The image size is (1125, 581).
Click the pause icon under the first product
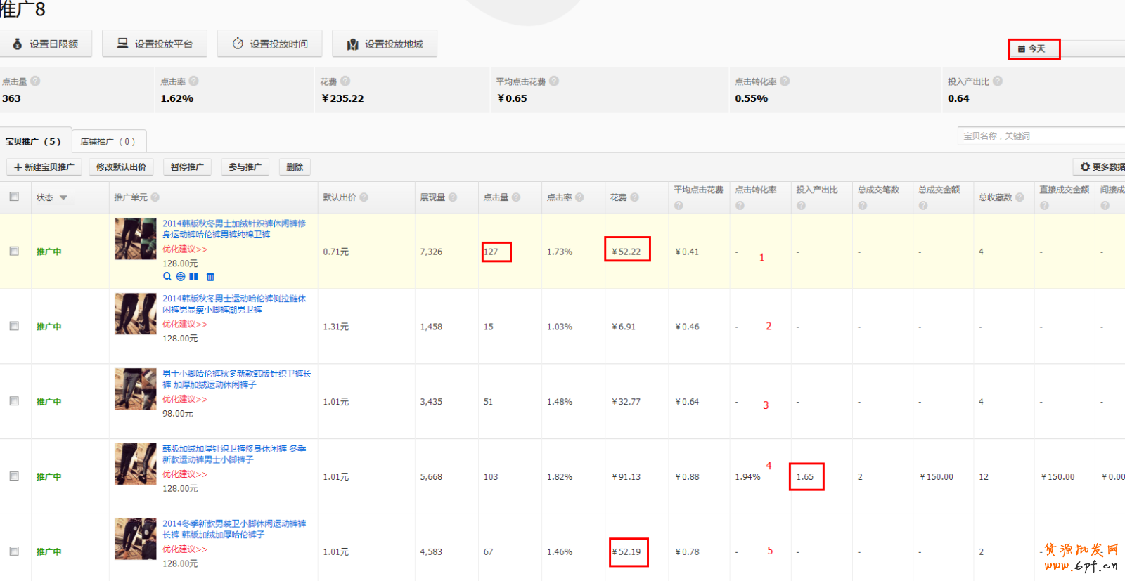pyautogui.click(x=193, y=277)
